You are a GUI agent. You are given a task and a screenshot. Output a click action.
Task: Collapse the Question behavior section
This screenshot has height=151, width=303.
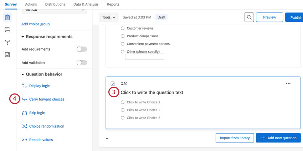[23, 75]
